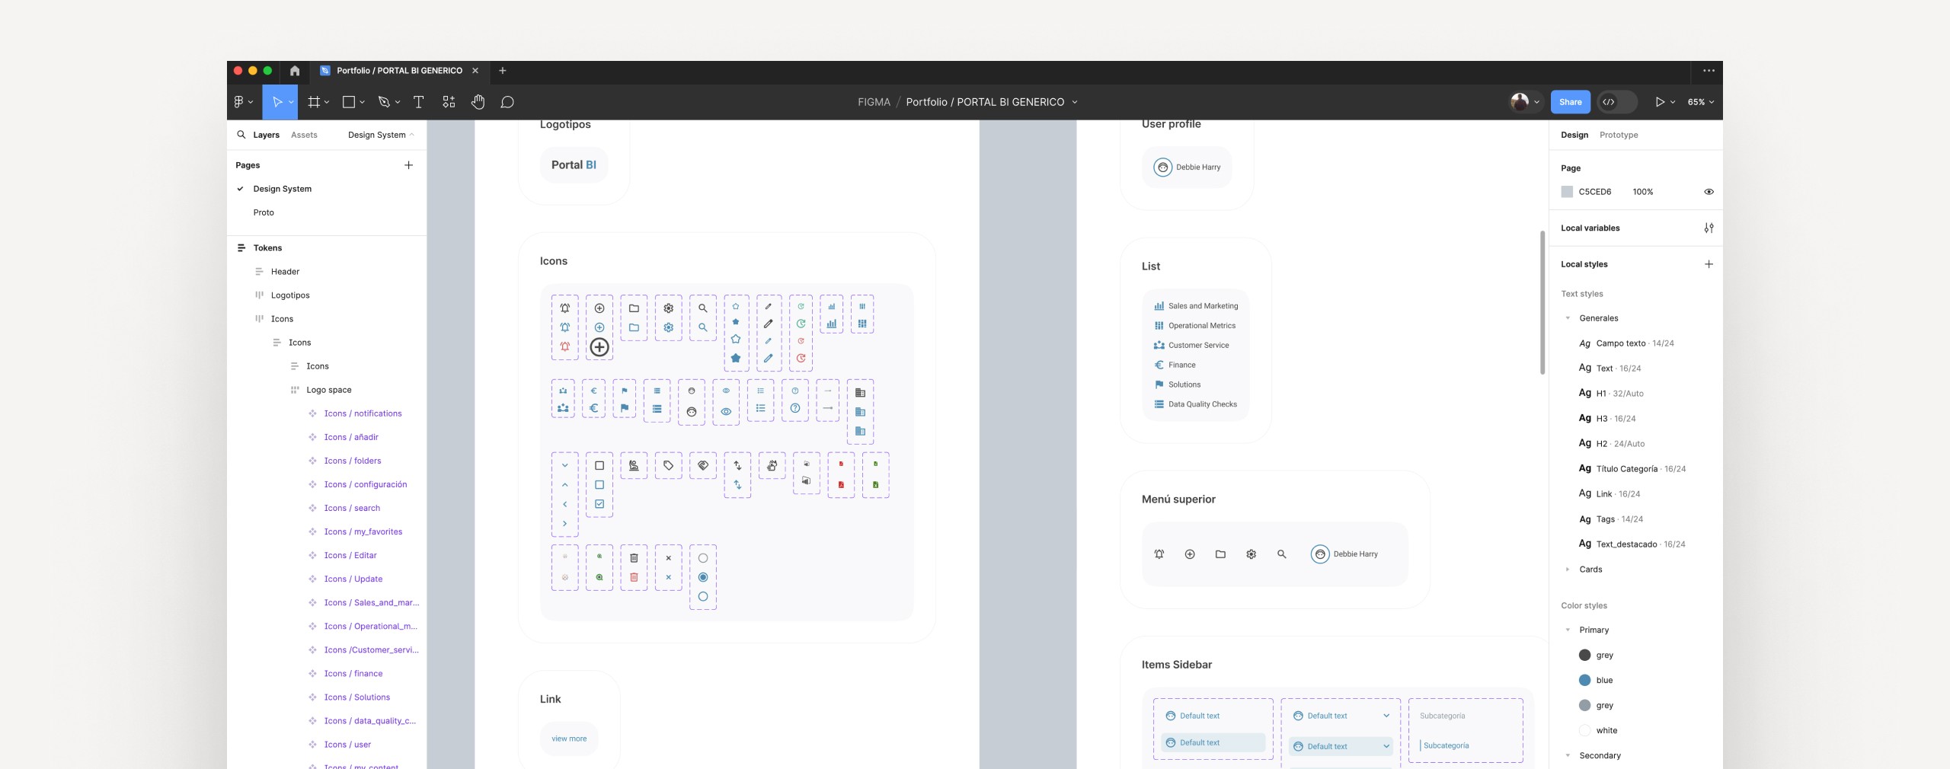The width and height of the screenshot is (1950, 769).
Task: Click the right panel scrollbar
Action: point(1542,302)
